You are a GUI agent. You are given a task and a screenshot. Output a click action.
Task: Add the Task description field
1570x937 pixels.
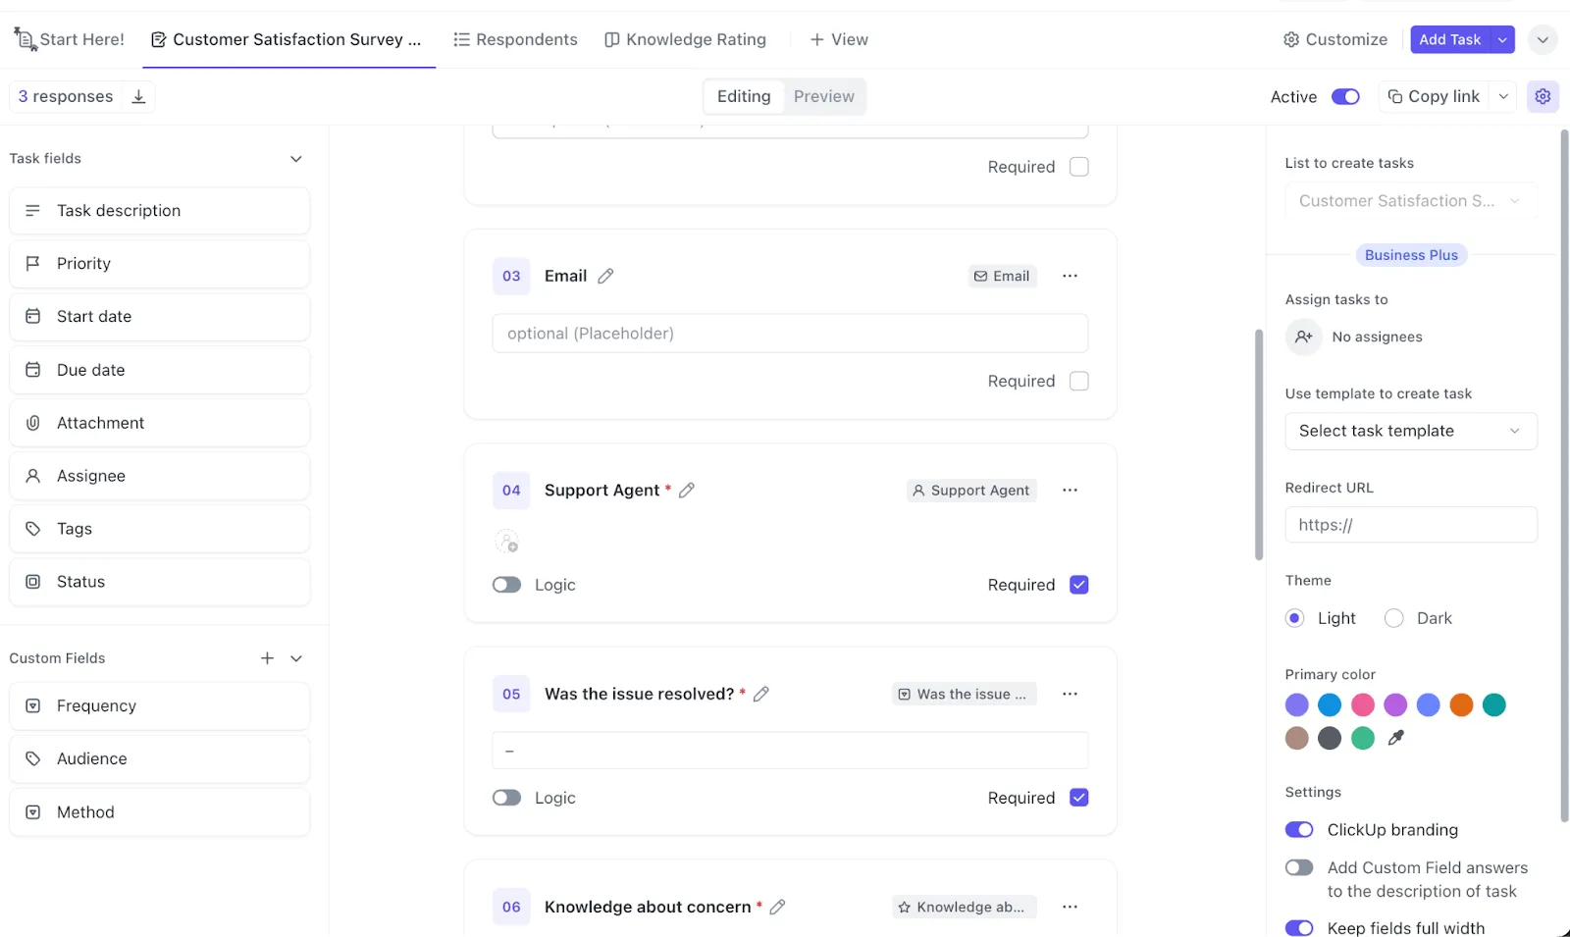pos(159,211)
